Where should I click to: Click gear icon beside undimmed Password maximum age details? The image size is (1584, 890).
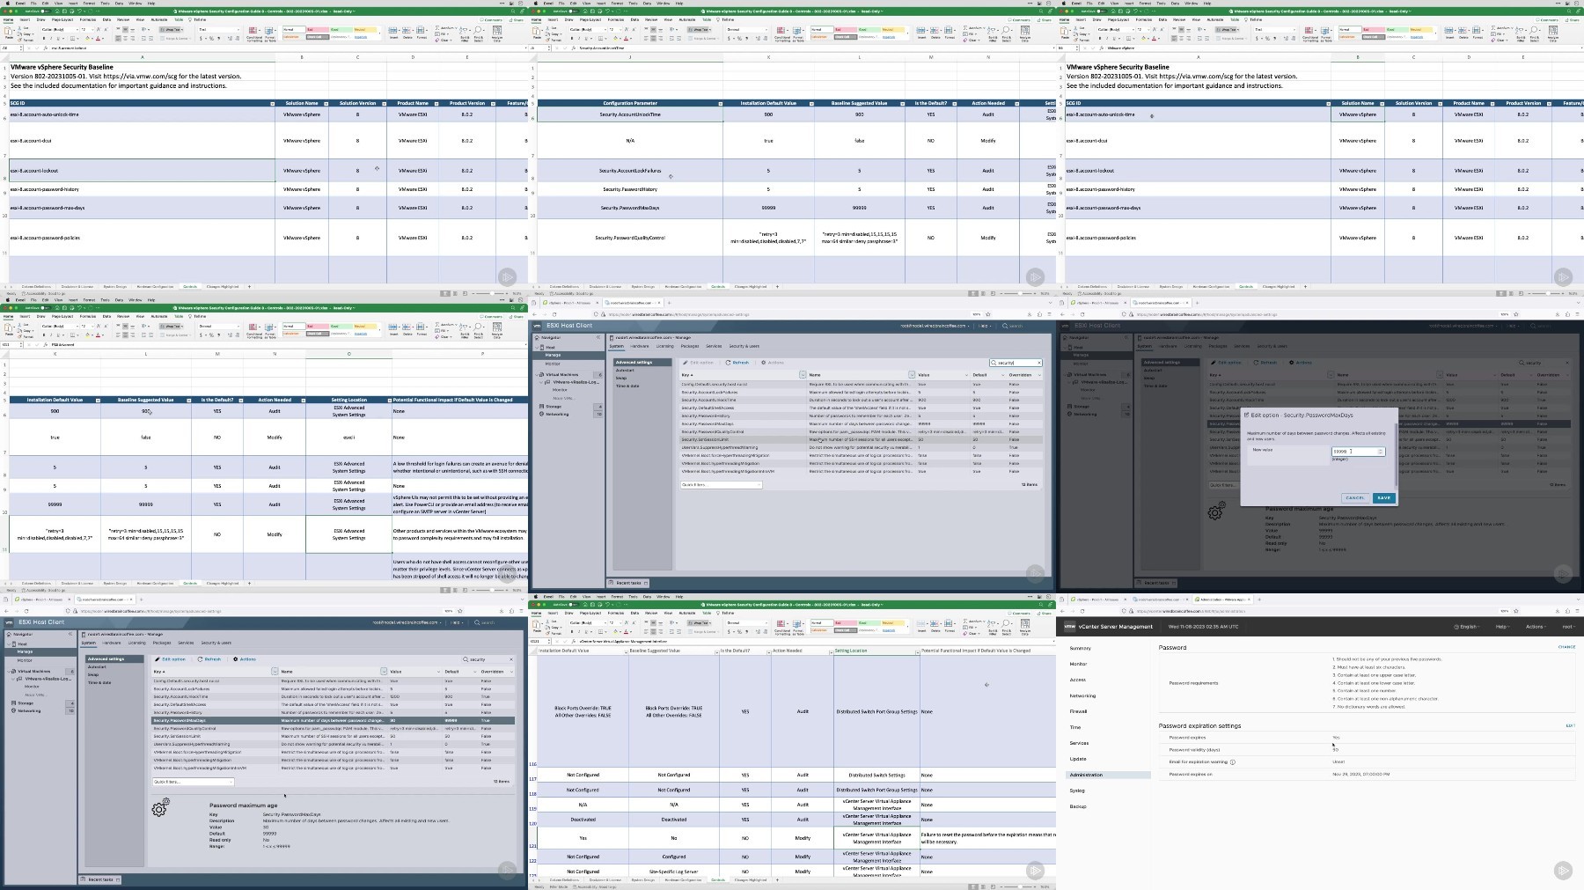pos(160,807)
